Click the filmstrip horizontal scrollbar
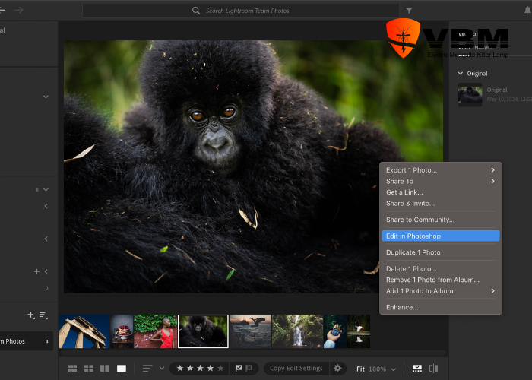 pyautogui.click(x=253, y=353)
